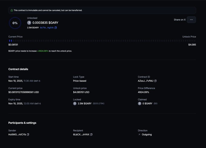Click the Contract details heading
The image size is (206, 148).
click(x=18, y=69)
